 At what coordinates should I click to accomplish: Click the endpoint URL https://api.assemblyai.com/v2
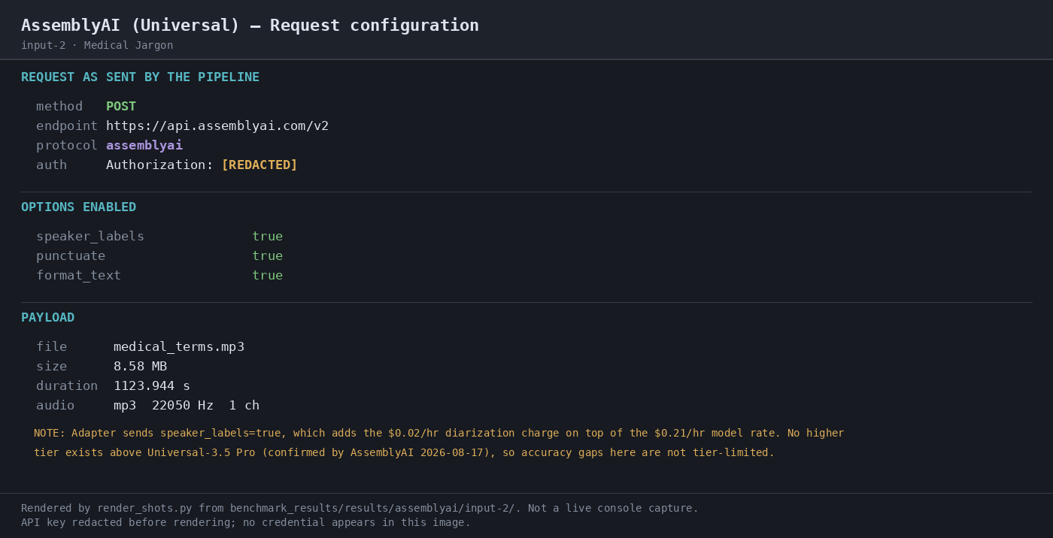217,126
